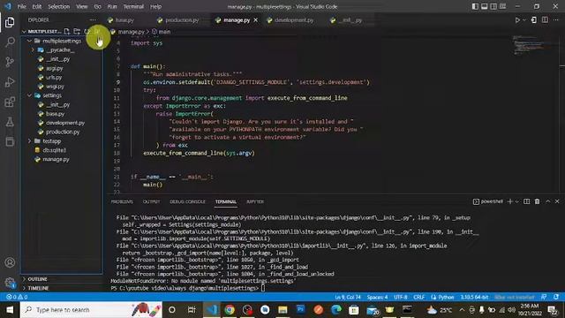The width and height of the screenshot is (565, 318).
Task: Split the terminal panel
Action: [x=526, y=201]
